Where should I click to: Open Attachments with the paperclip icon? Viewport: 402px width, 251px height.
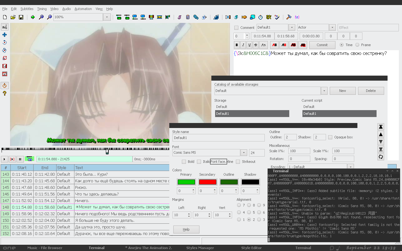pos(196,17)
